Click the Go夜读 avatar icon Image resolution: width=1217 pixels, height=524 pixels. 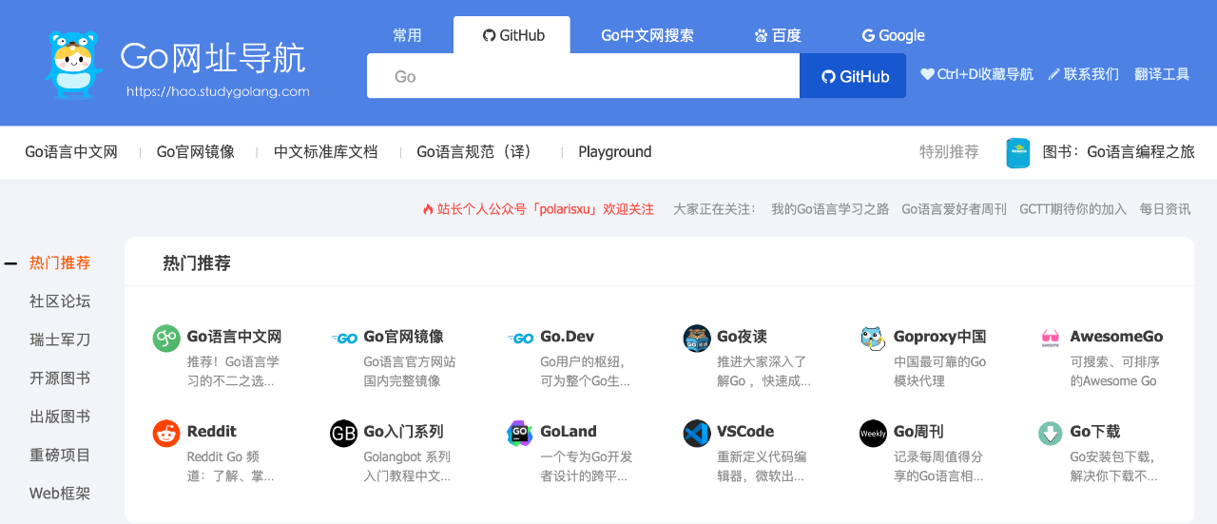[x=697, y=338]
